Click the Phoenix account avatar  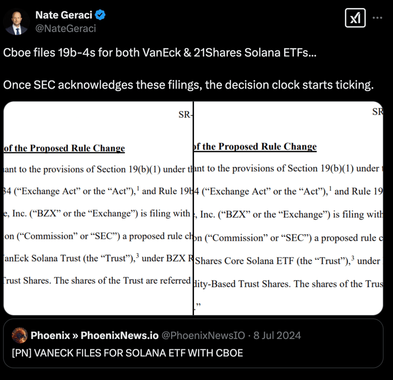pyautogui.click(x=19, y=335)
